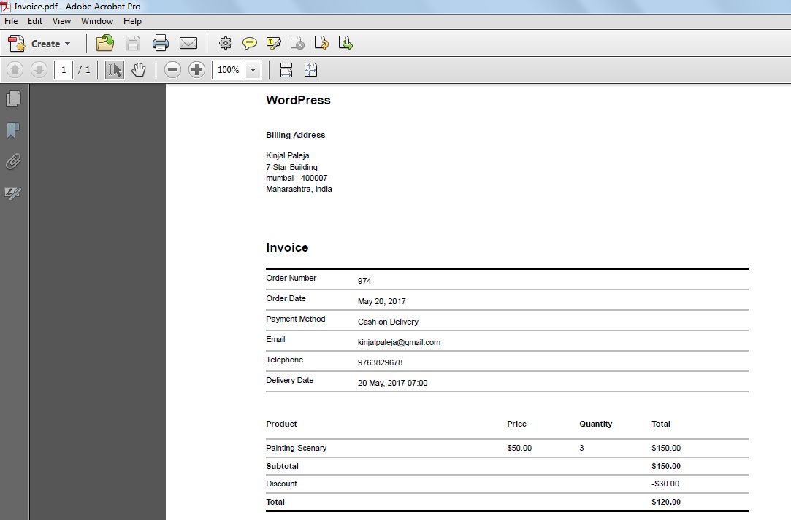Screen dimensions: 791x520
Task: Print the document with printer icon
Action: pos(161,43)
